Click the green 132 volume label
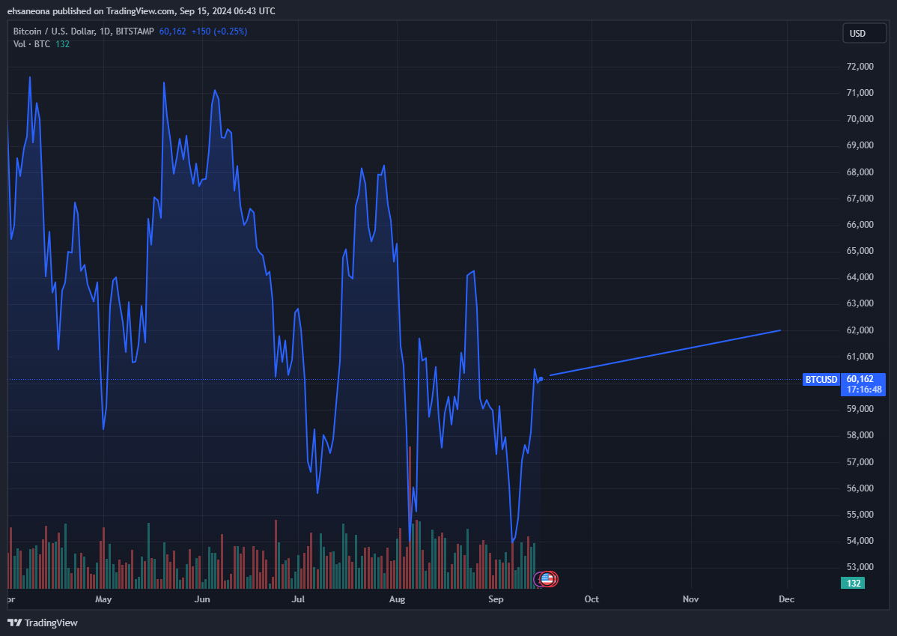897x636 pixels. [x=852, y=583]
